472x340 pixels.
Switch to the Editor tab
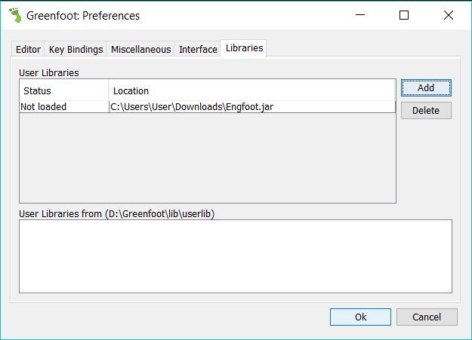pos(28,49)
